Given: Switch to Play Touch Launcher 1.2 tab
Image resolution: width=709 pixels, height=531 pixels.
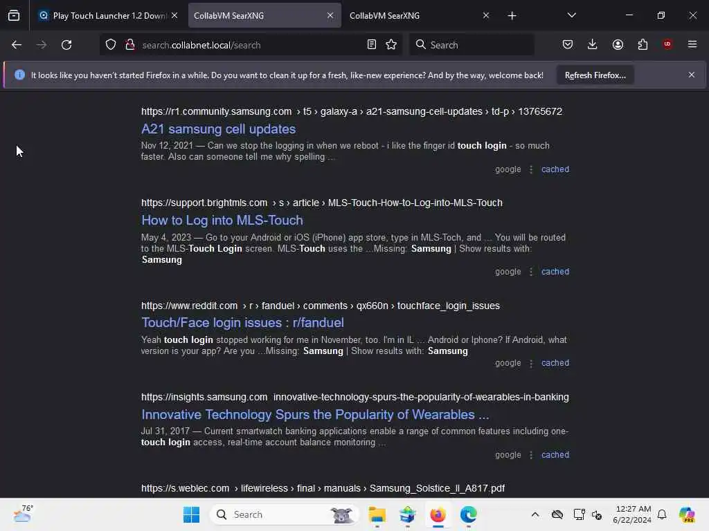Looking at the screenshot, I should pyautogui.click(x=109, y=15).
